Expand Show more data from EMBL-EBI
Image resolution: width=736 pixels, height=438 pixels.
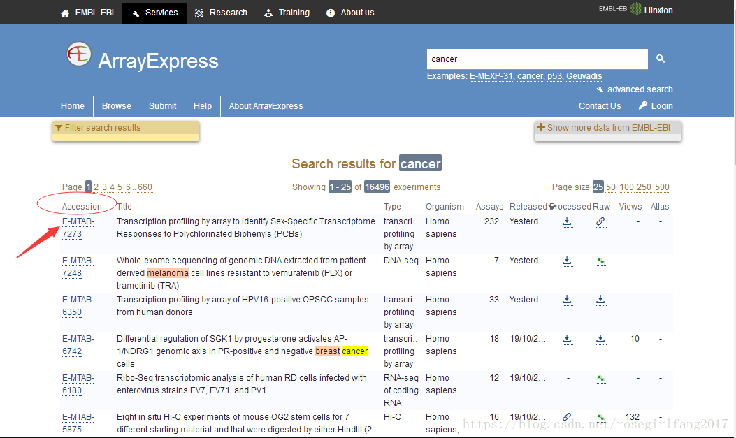(608, 131)
